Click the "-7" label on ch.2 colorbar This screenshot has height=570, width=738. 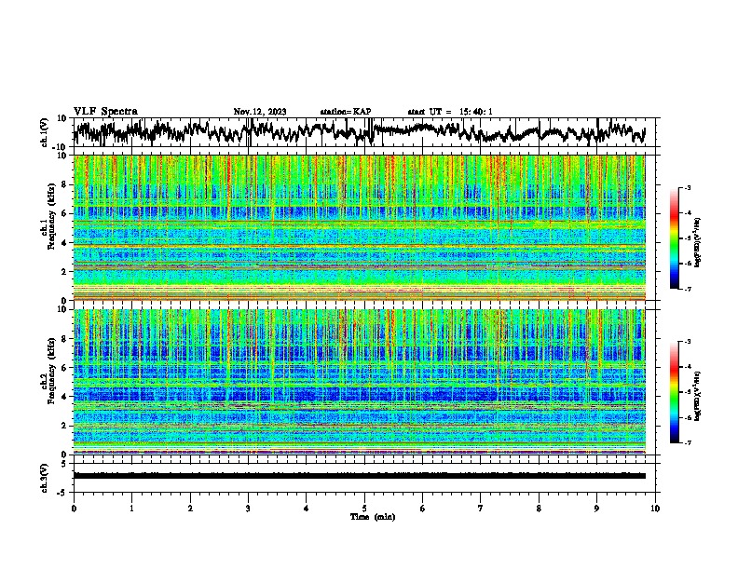tap(687, 443)
